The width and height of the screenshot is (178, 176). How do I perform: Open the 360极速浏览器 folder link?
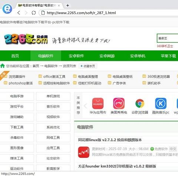[158, 77]
